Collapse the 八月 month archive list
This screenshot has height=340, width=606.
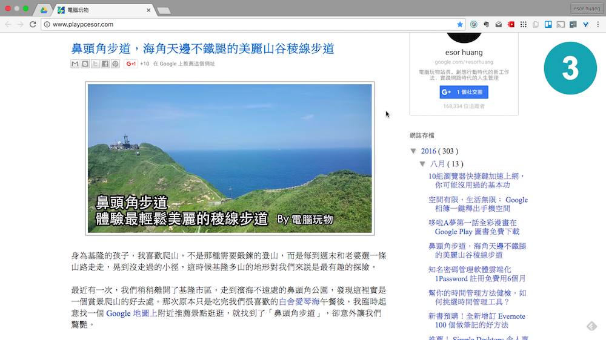pos(422,164)
